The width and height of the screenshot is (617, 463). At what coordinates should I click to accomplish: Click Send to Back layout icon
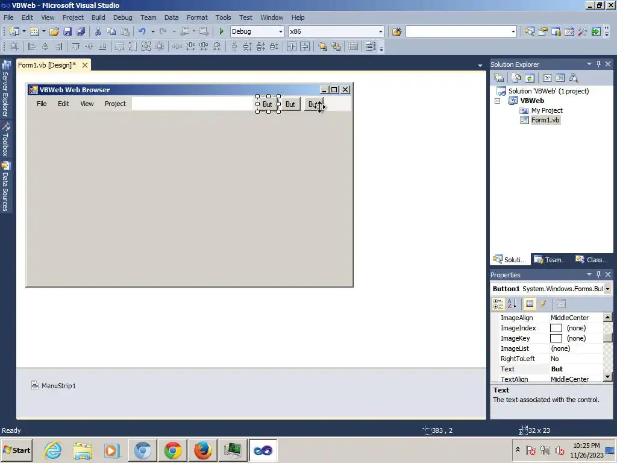click(x=336, y=46)
